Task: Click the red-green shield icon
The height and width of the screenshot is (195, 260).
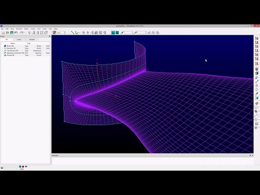Action: click(257, 69)
